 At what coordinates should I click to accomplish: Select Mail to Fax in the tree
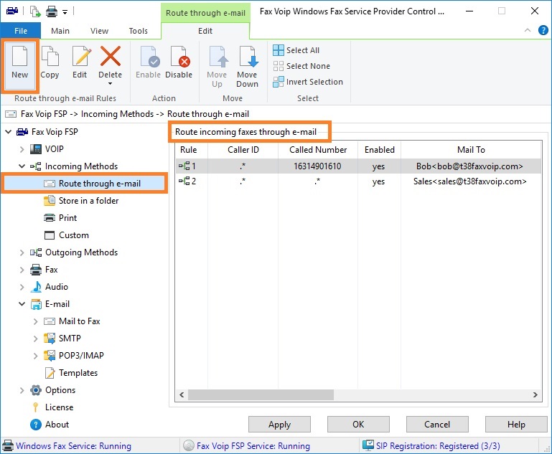[x=79, y=321]
